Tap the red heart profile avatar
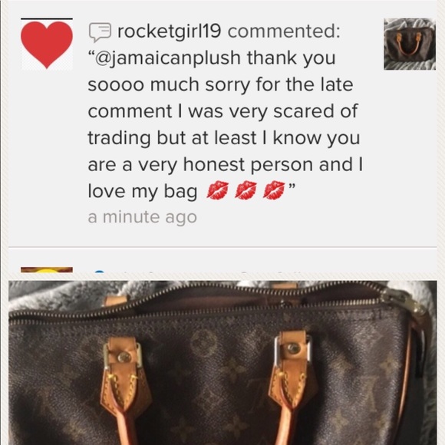This screenshot has width=445, height=445. click(x=47, y=44)
